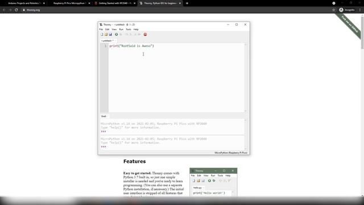Close the Thonny window
Viewport: 364px width, 205px height.
pyautogui.click(x=245, y=24)
